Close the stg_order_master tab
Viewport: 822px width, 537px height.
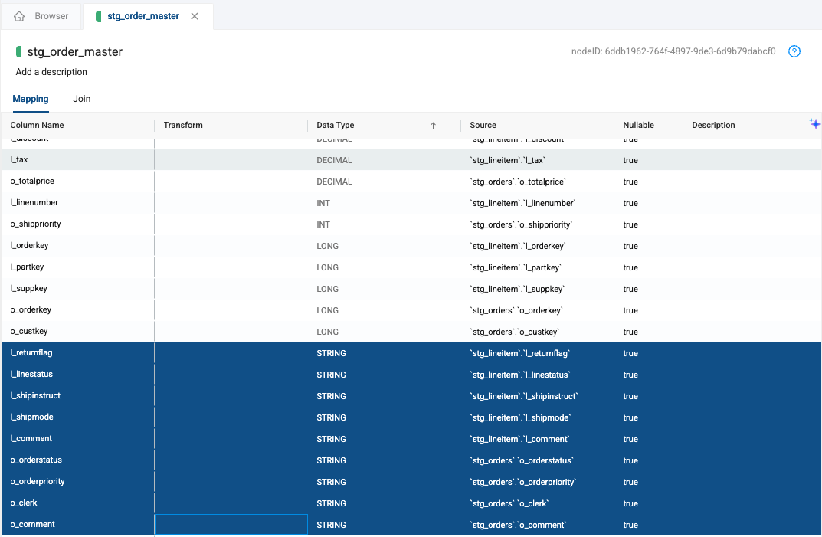[195, 16]
